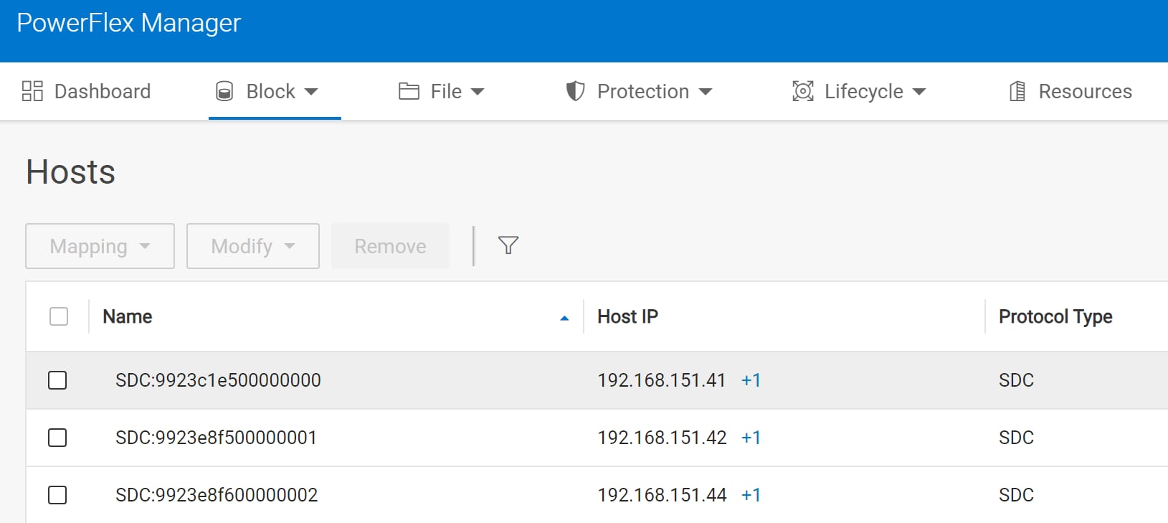Click the Resources server icon
1168x523 pixels.
[1017, 91]
